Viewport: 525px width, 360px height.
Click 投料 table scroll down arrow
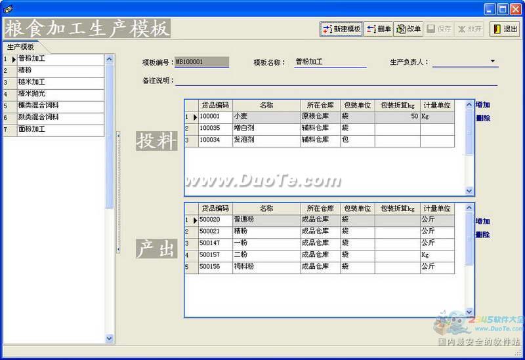click(469, 191)
